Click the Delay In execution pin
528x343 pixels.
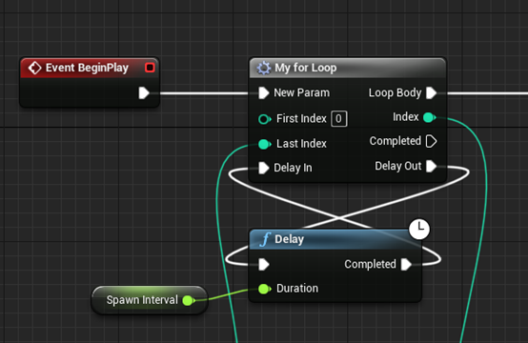tap(264, 168)
